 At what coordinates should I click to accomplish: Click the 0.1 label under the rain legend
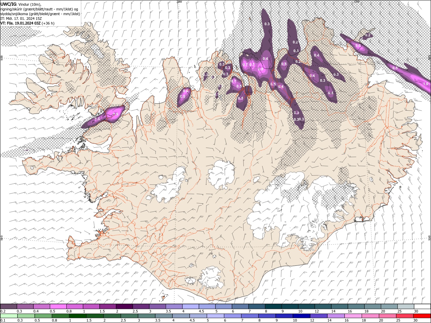(x=3, y=321)
